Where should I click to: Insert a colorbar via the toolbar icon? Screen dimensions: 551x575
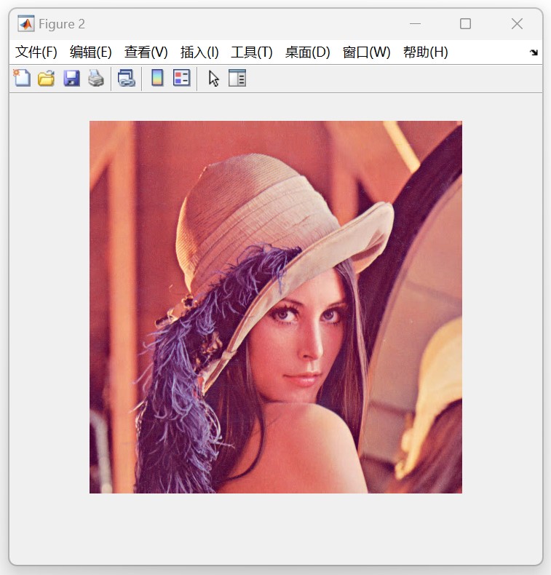157,78
